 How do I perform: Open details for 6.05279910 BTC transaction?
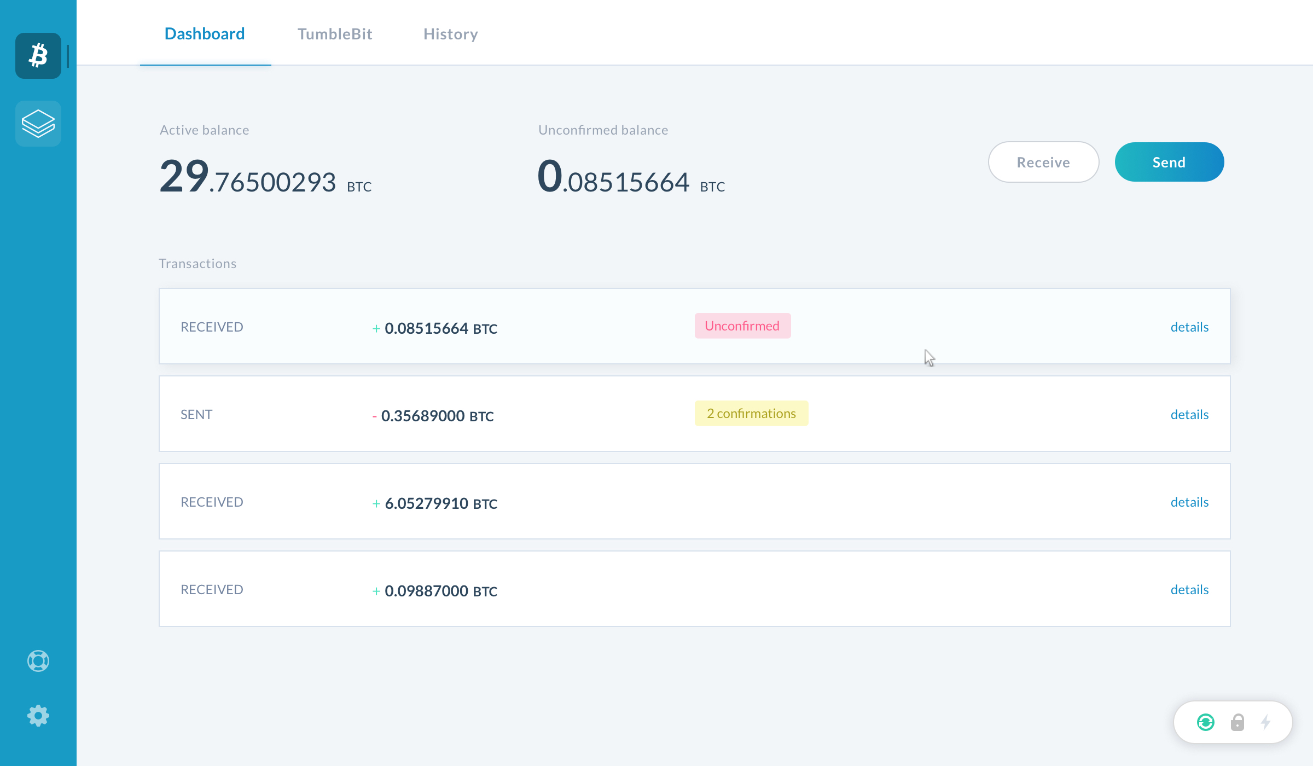click(1189, 502)
